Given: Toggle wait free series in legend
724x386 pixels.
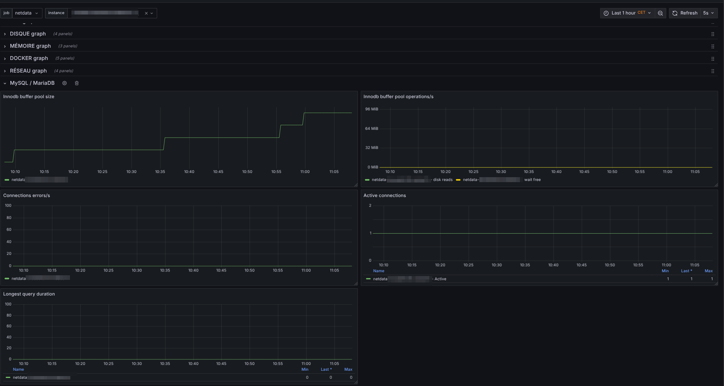Looking at the screenshot, I should [532, 180].
